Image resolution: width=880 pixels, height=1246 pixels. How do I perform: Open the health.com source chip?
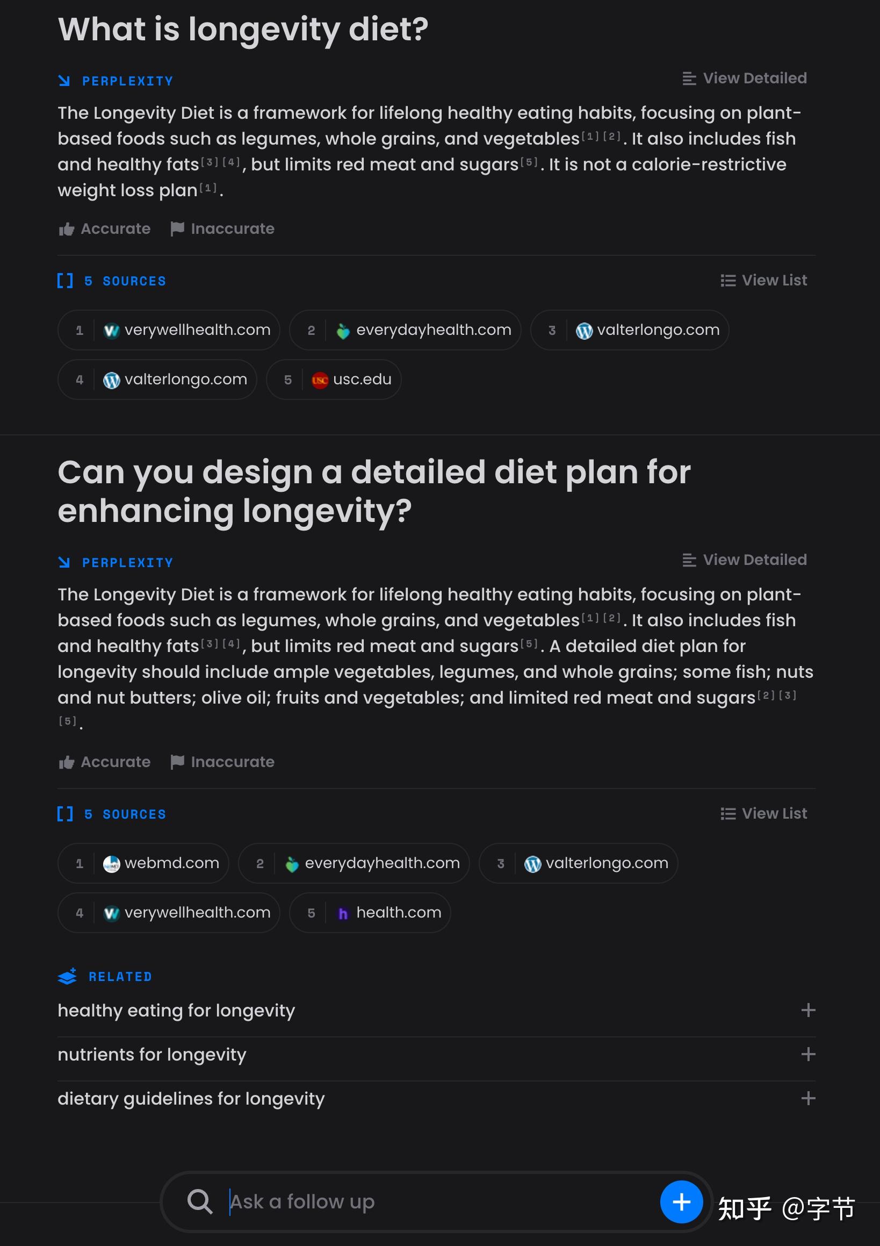(370, 913)
